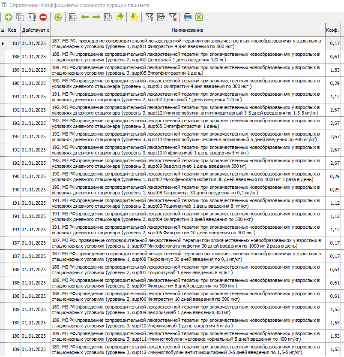Export table to Excel icon
This screenshot has width=344, height=357.
coord(199,17)
